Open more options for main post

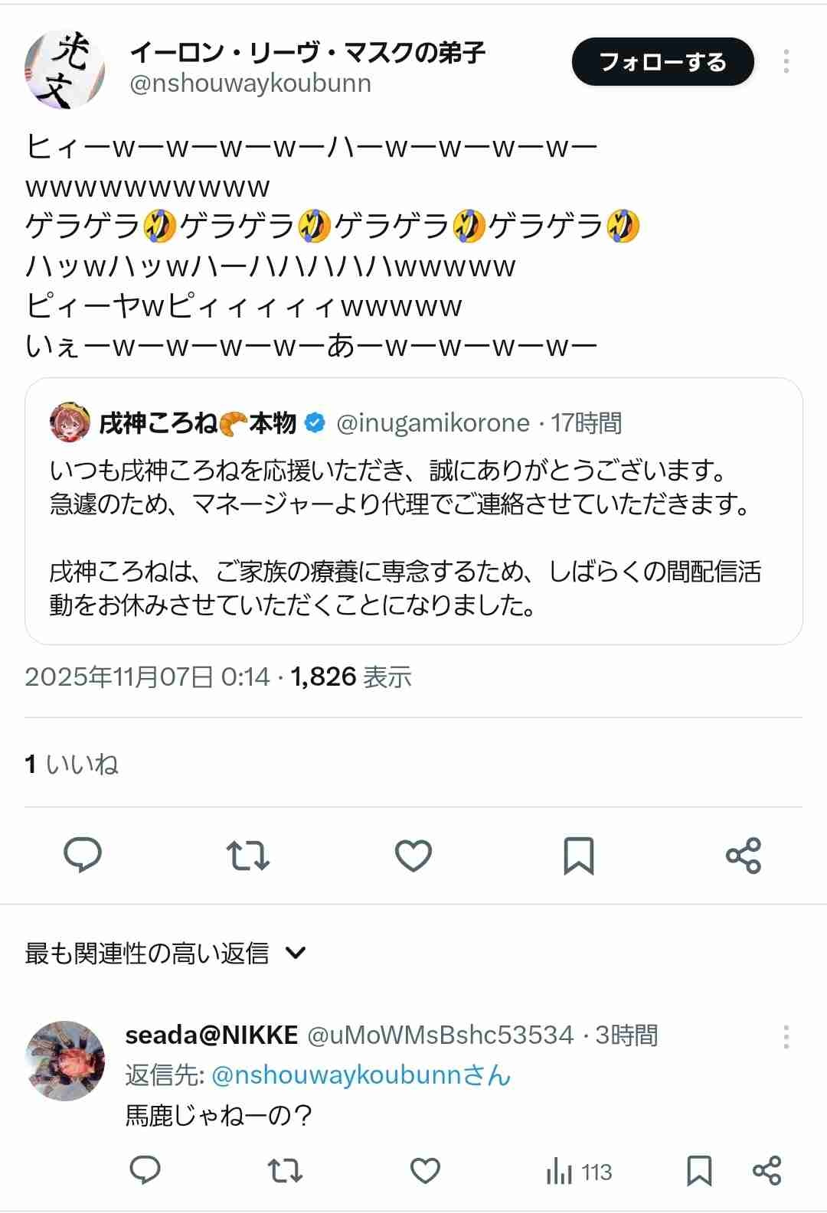click(786, 62)
